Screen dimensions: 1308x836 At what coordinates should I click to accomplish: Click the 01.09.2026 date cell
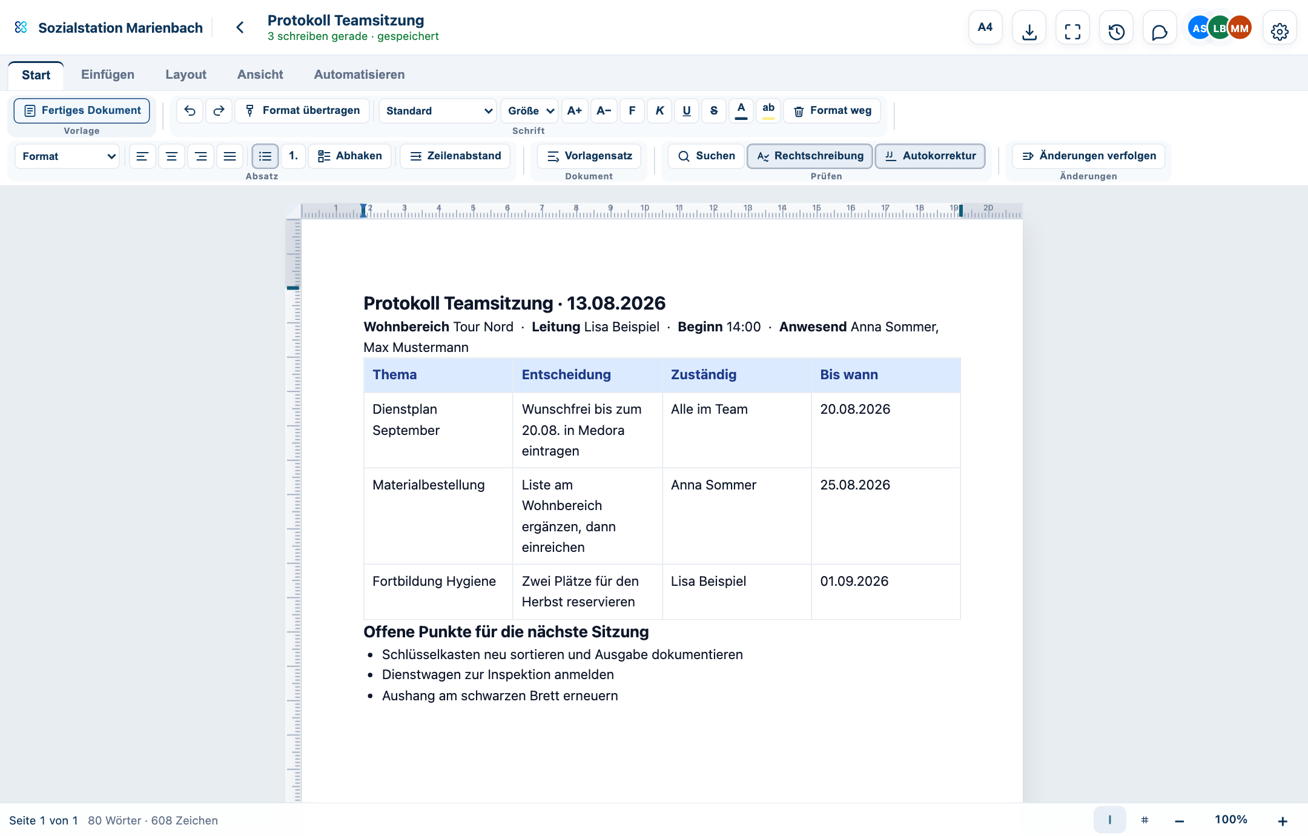(885, 591)
